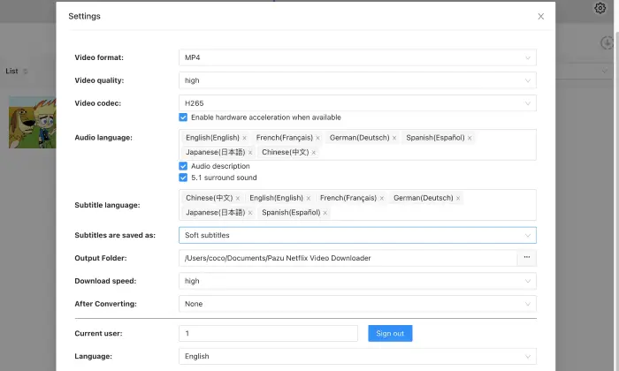This screenshot has height=371, width=619.
Task: Click the cartoon video thumbnail behind dialog
Action: click(33, 122)
